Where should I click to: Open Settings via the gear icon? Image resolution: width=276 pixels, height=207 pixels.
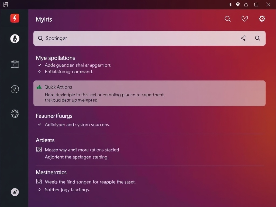(262, 19)
